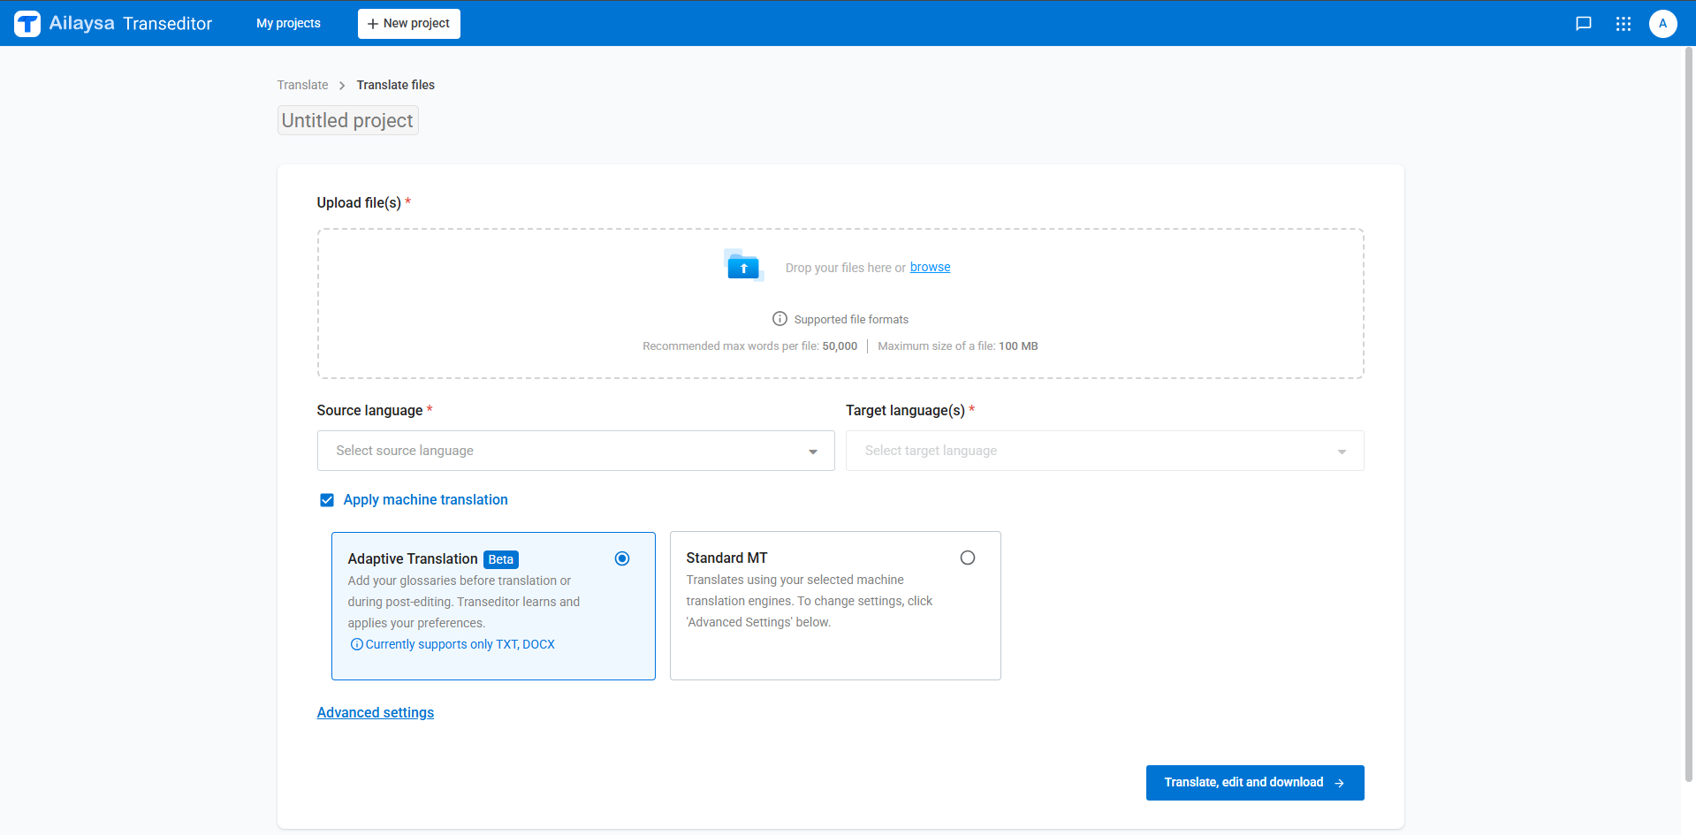Click the Standard MT title text
Image resolution: width=1696 pixels, height=835 pixels.
[x=727, y=558]
